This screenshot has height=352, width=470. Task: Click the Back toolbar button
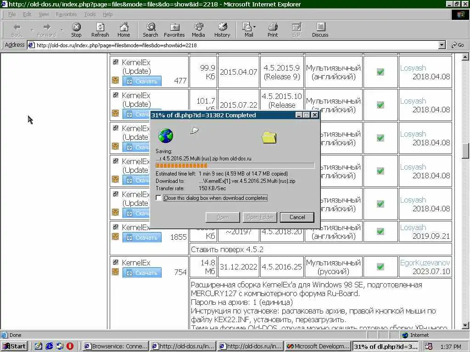tap(17, 30)
